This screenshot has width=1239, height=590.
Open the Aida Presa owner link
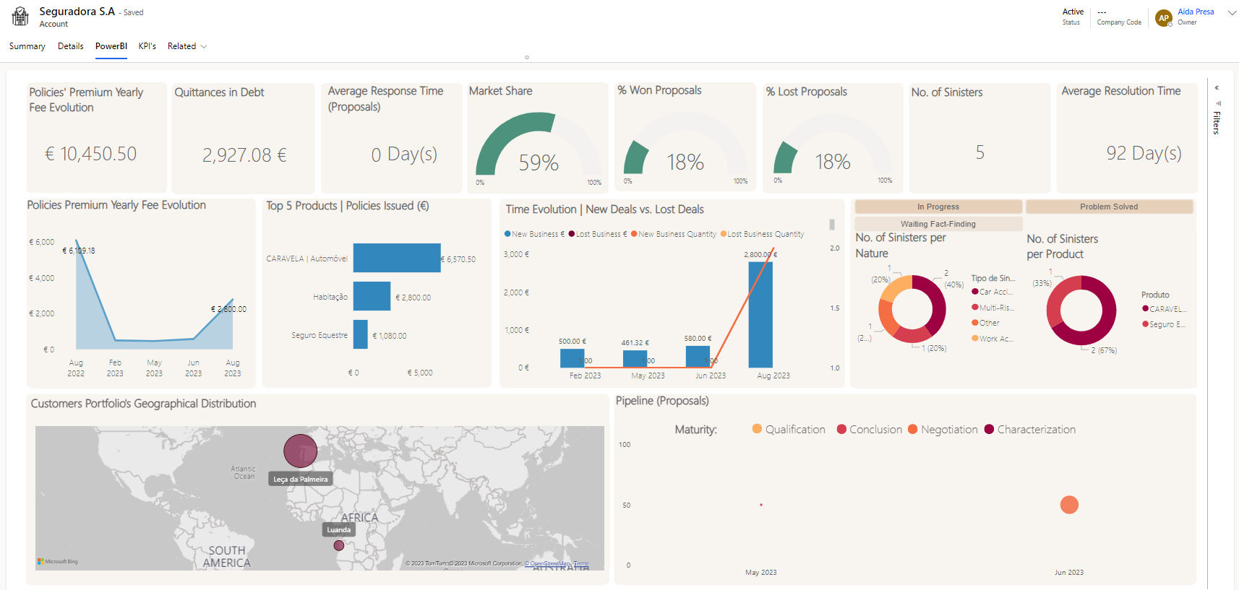point(1196,12)
